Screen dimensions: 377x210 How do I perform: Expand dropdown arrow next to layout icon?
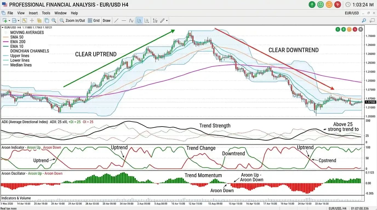[19, 21]
